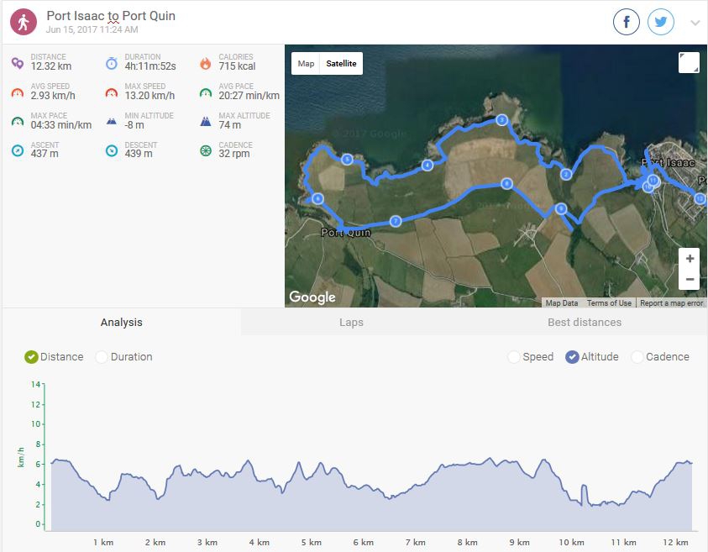708x552 pixels.
Task: Click the Terms of Use link
Action: 609,303
